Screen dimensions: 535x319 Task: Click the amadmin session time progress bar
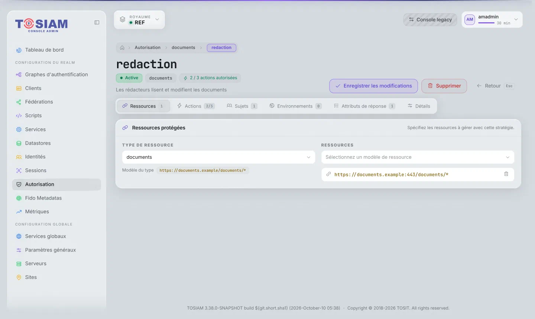486,23
